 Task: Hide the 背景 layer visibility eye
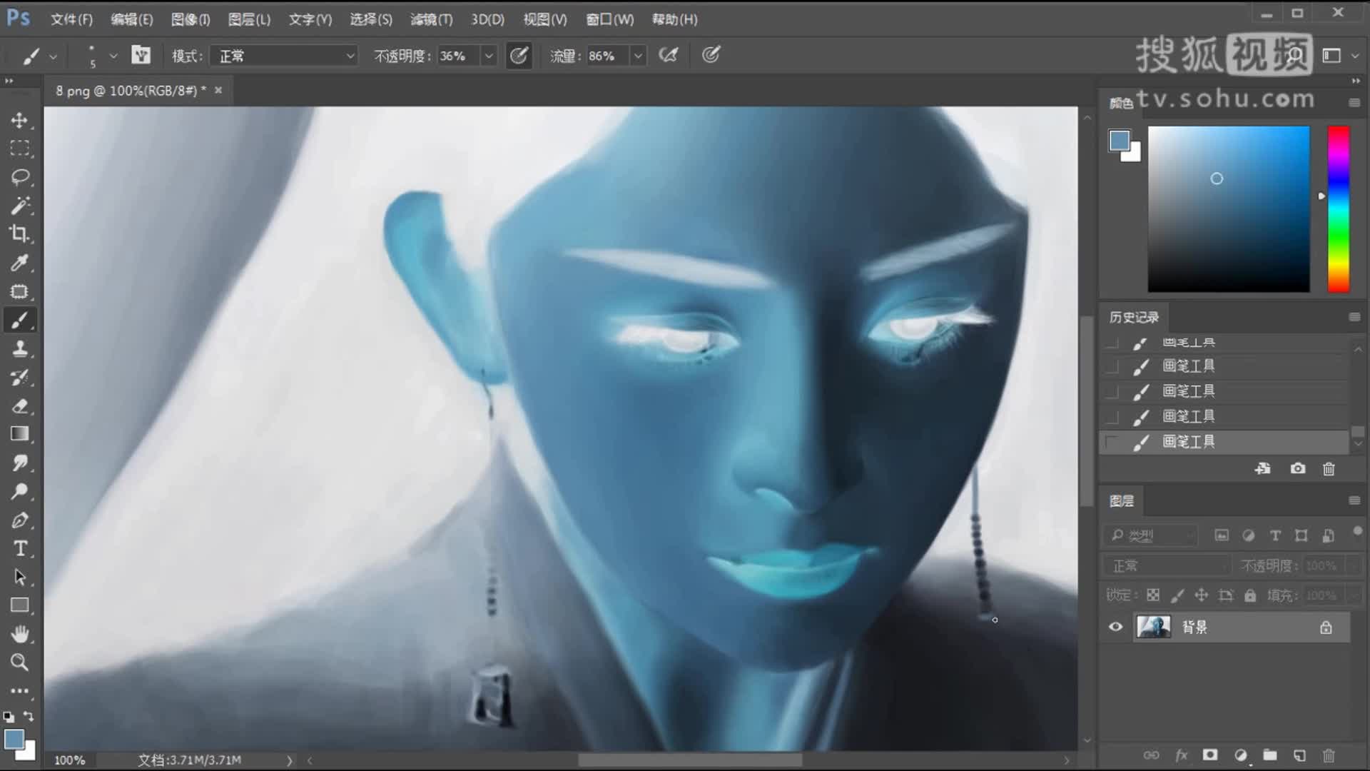point(1116,627)
